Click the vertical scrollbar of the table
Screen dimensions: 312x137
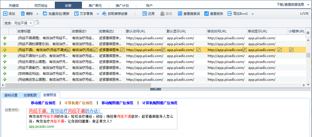[x=308, y=55]
